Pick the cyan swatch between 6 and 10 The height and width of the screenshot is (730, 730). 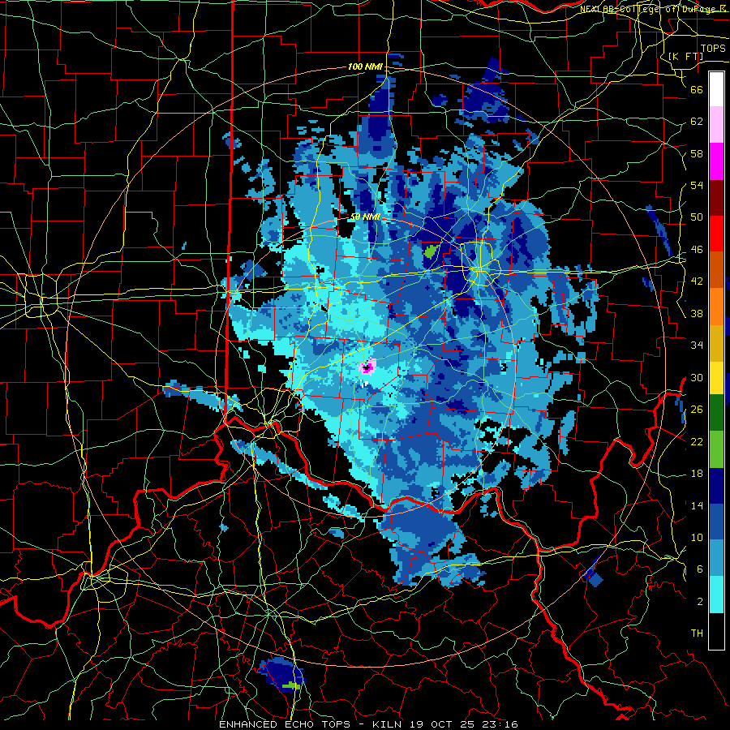(716, 595)
